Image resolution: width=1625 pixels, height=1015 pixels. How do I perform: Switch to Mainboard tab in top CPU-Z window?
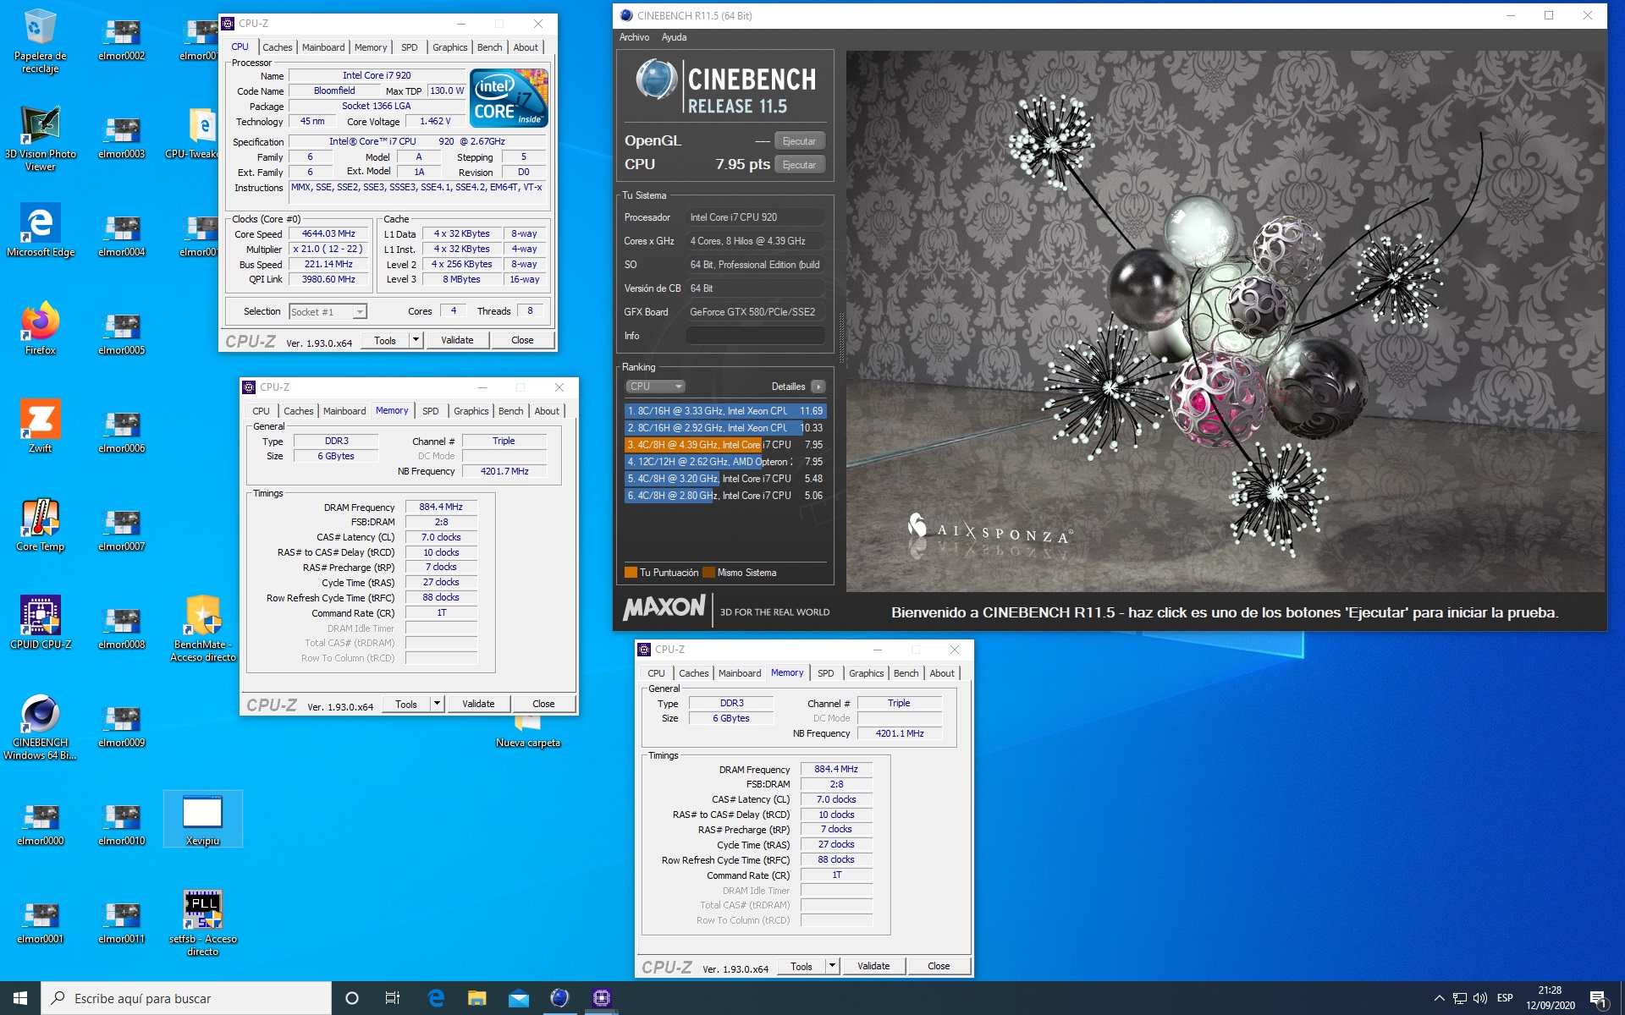tap(323, 47)
